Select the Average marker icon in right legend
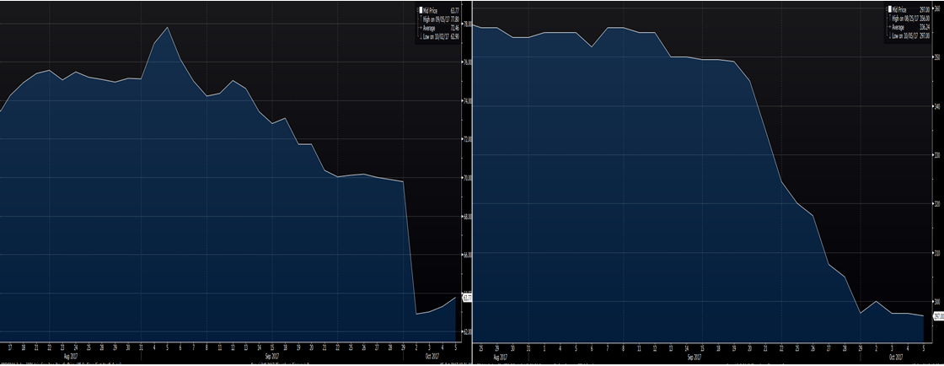944x366 pixels. point(892,28)
